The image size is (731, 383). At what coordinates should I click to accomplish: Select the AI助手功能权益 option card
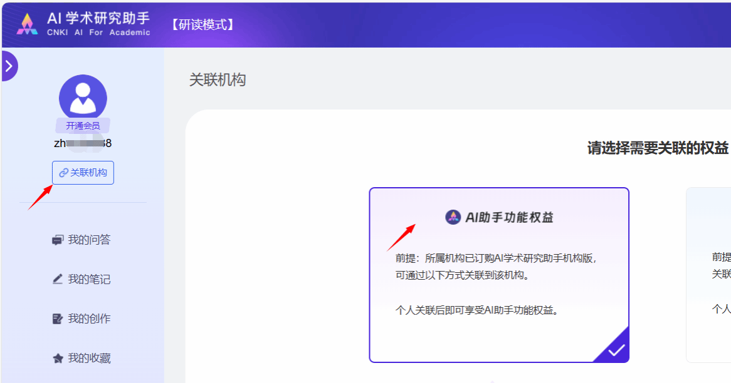[498, 275]
